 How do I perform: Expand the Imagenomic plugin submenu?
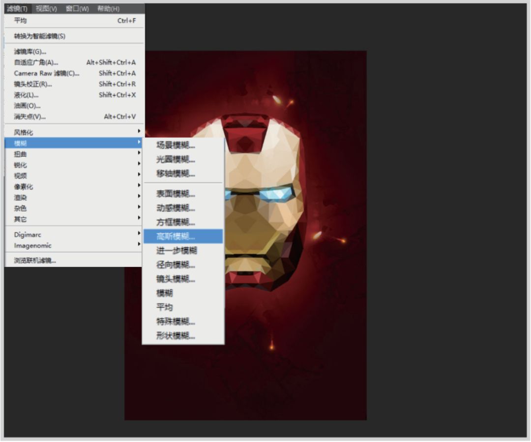[x=32, y=245]
